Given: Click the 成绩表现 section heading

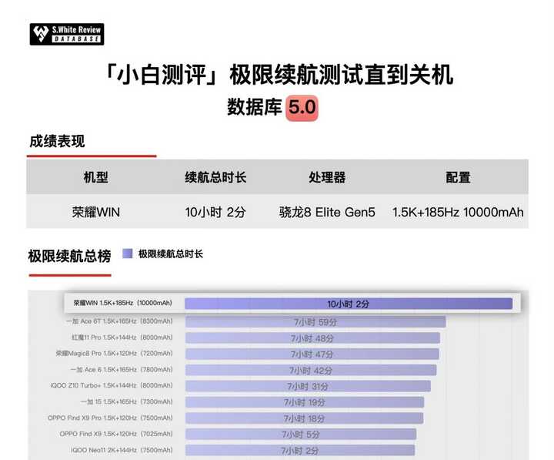Looking at the screenshot, I should [x=57, y=141].
